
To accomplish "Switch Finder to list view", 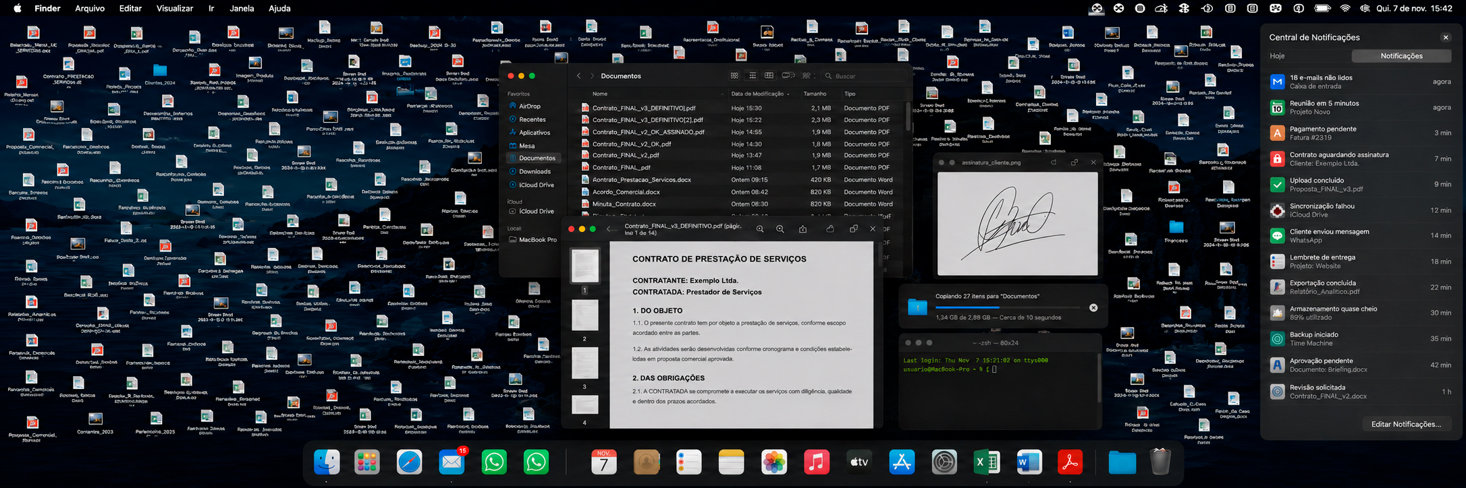I will (x=752, y=76).
